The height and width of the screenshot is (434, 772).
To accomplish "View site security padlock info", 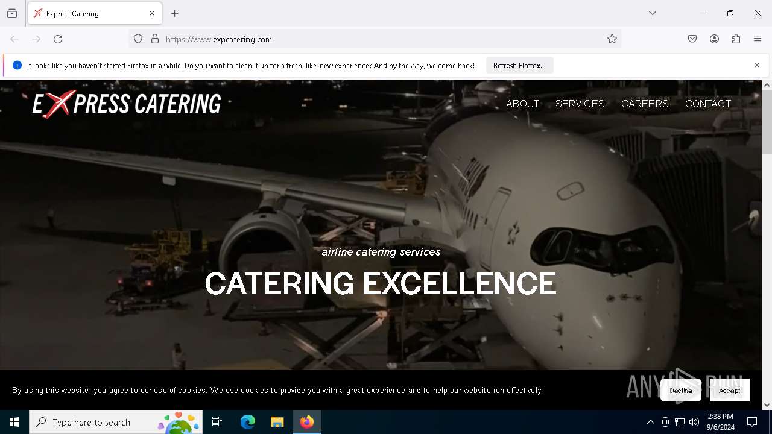I will [155, 39].
